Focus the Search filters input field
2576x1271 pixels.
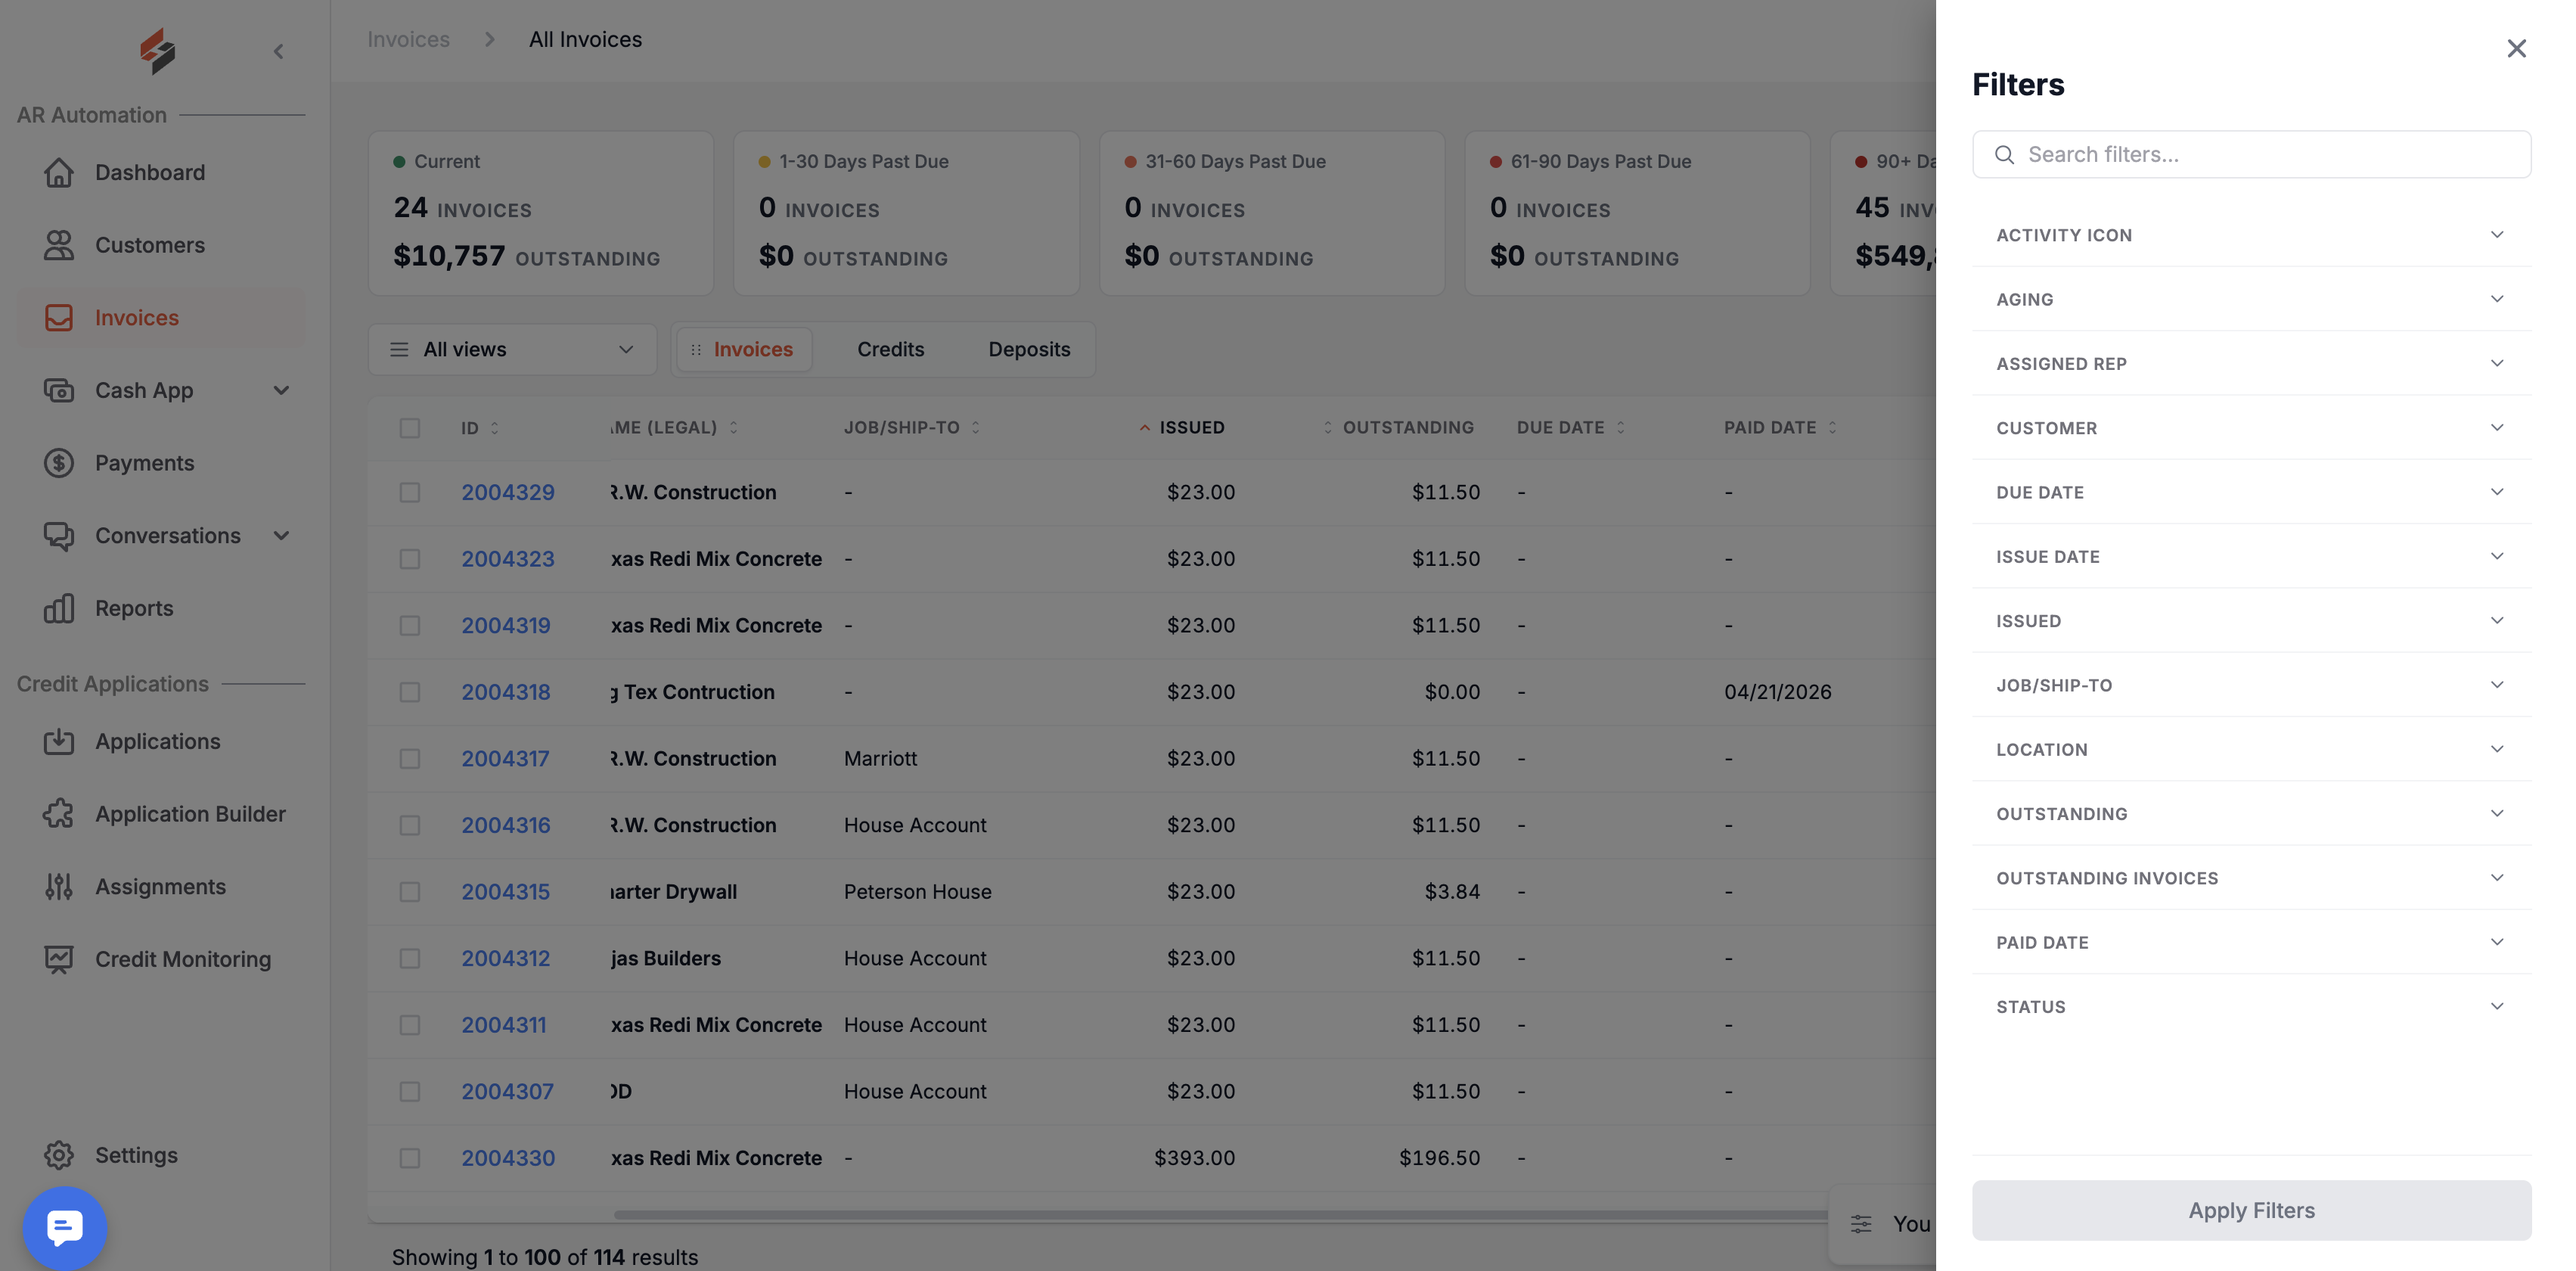click(2251, 155)
